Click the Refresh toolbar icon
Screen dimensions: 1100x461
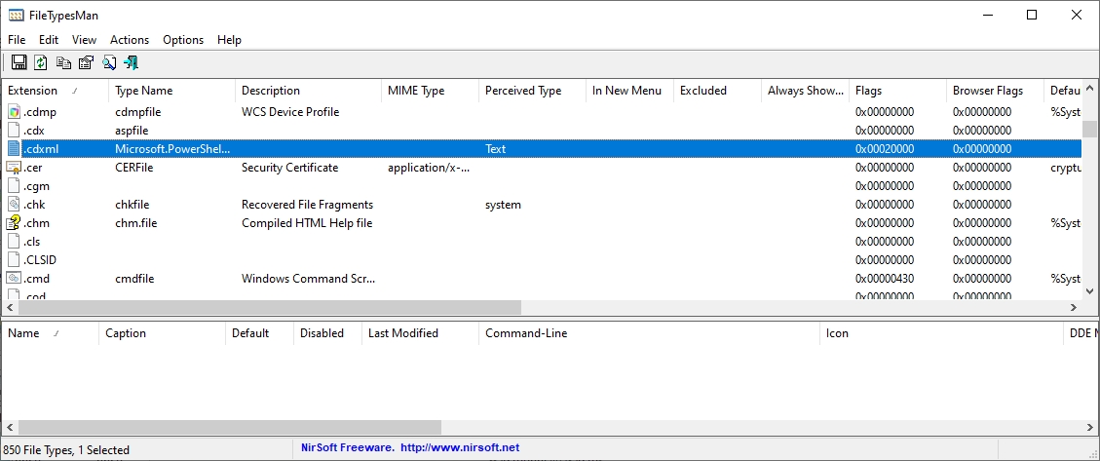point(41,62)
